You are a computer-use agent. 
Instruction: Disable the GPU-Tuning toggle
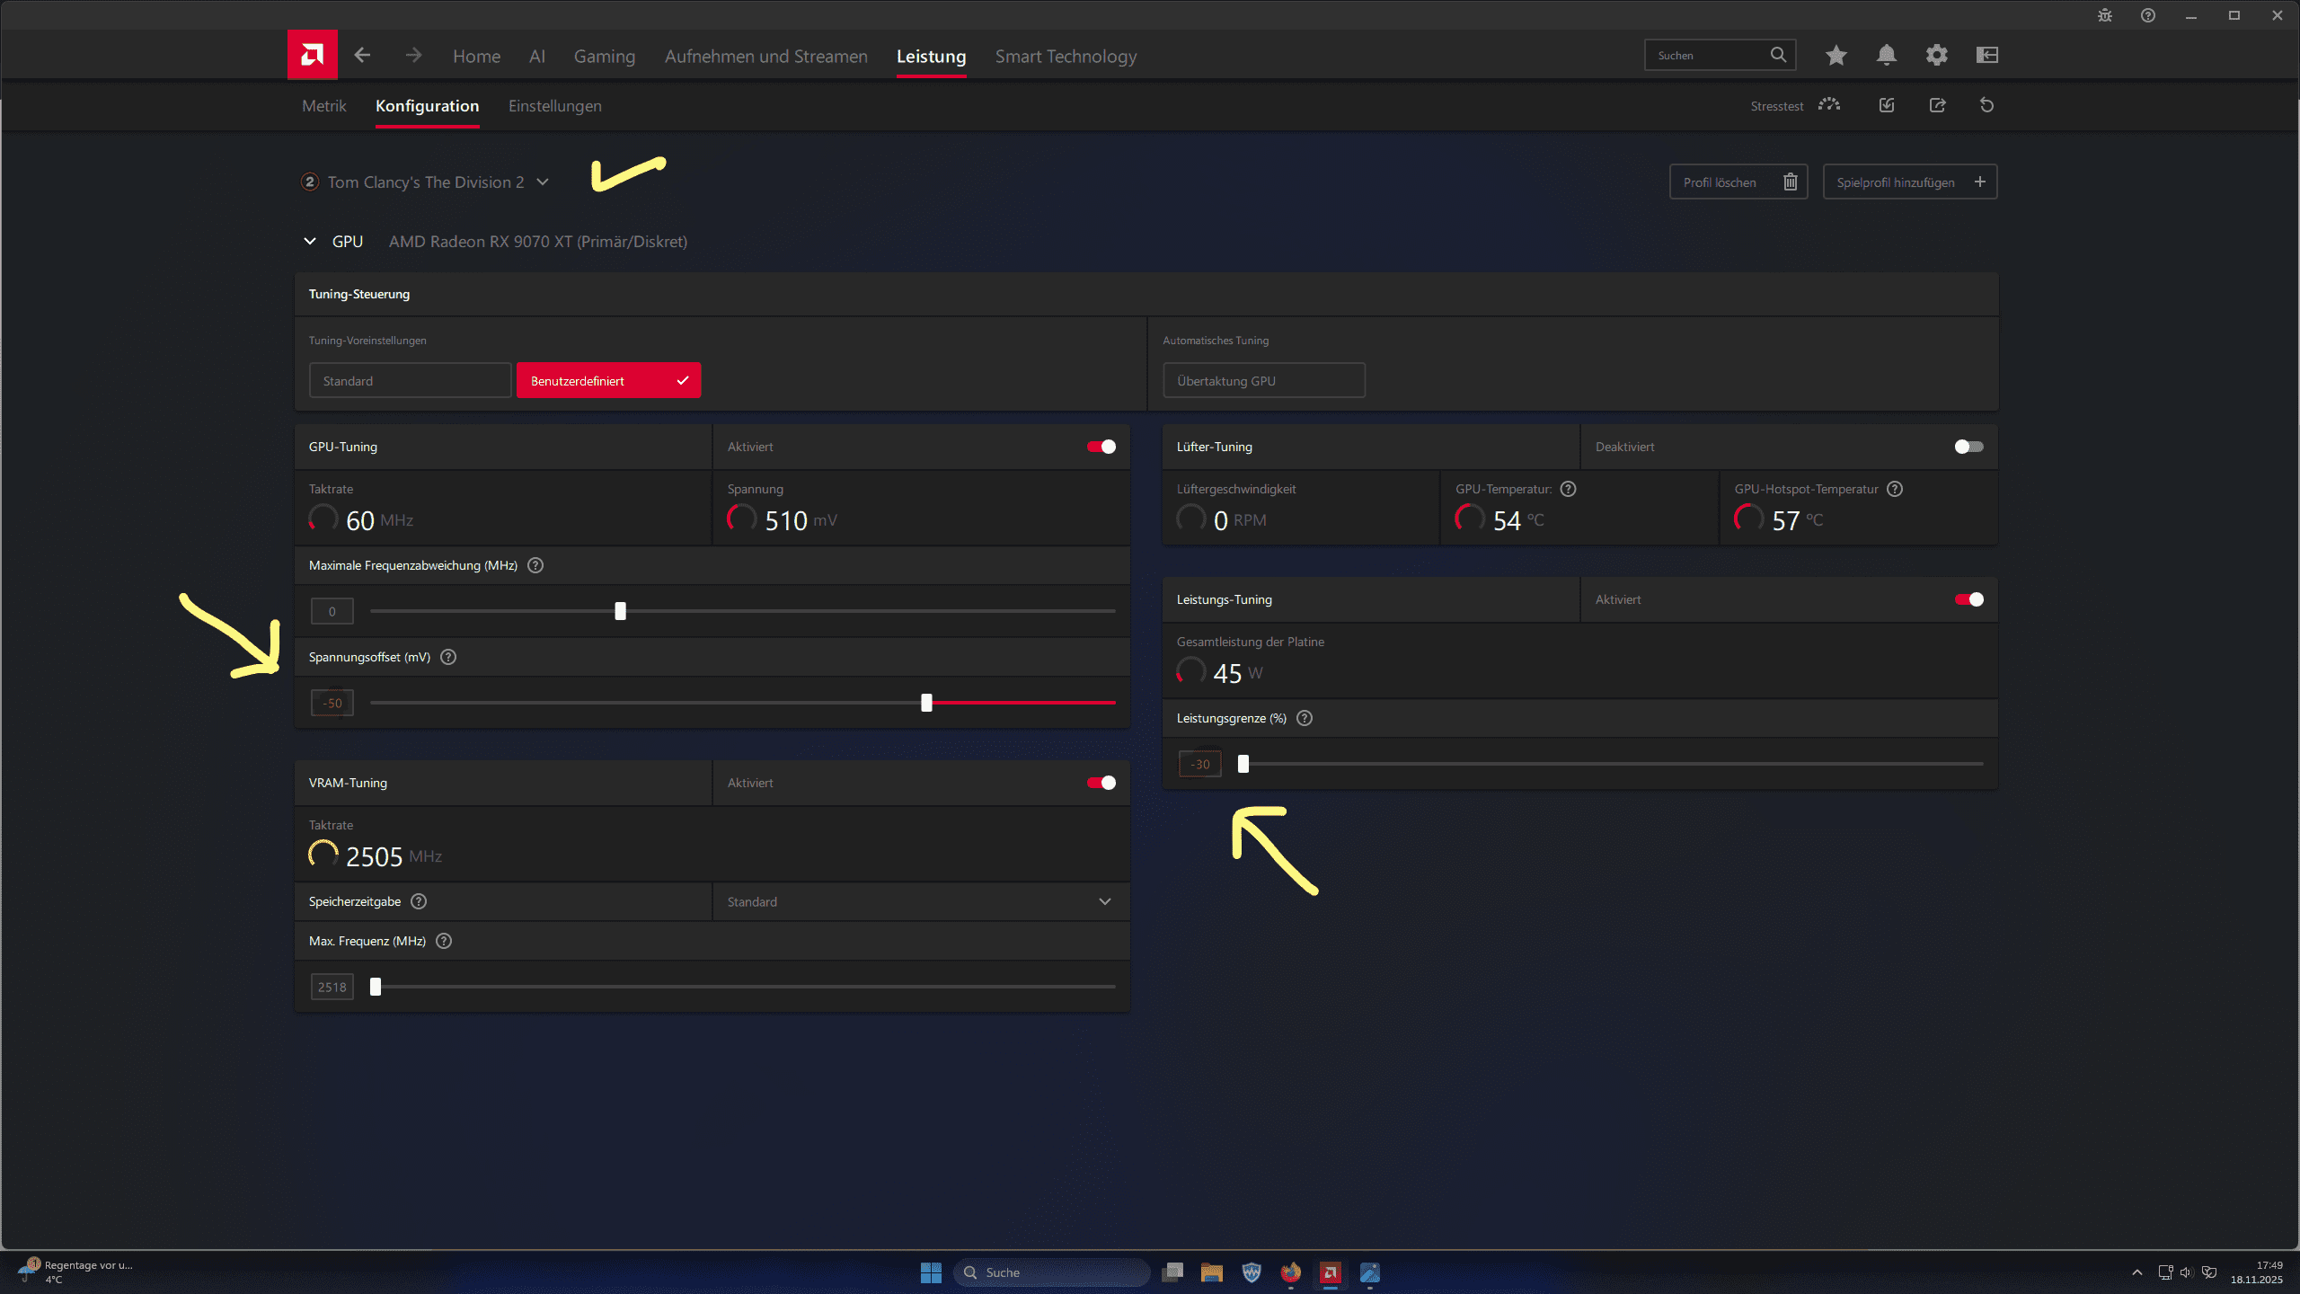tap(1101, 447)
